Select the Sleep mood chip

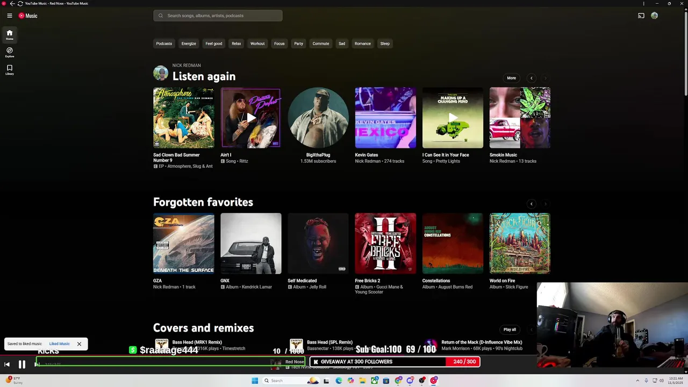click(385, 44)
